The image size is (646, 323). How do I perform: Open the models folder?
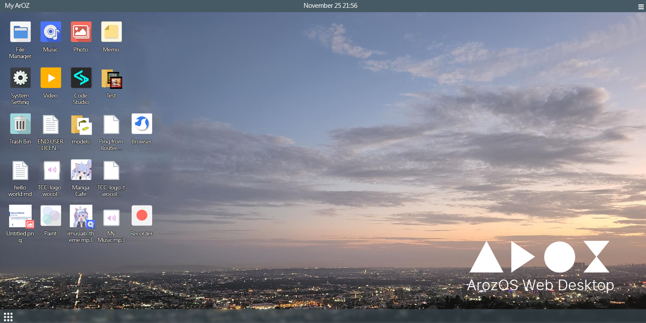81,125
